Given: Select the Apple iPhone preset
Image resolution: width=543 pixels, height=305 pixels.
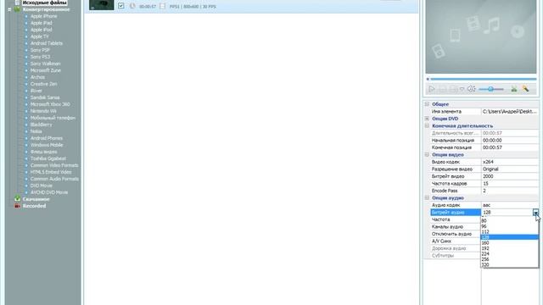Looking at the screenshot, I should click(x=43, y=16).
